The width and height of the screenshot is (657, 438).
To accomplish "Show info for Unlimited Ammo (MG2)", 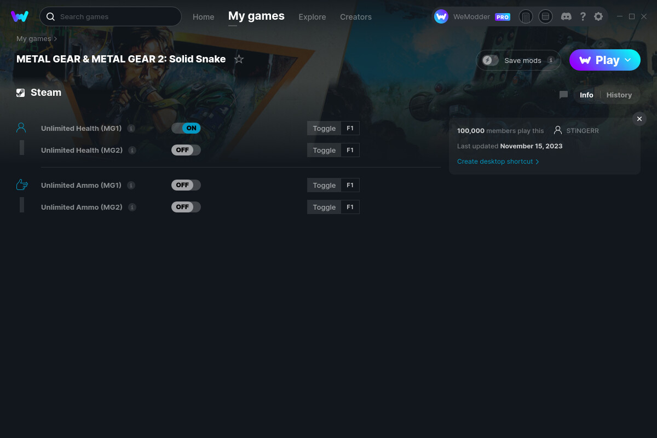I will 132,207.
